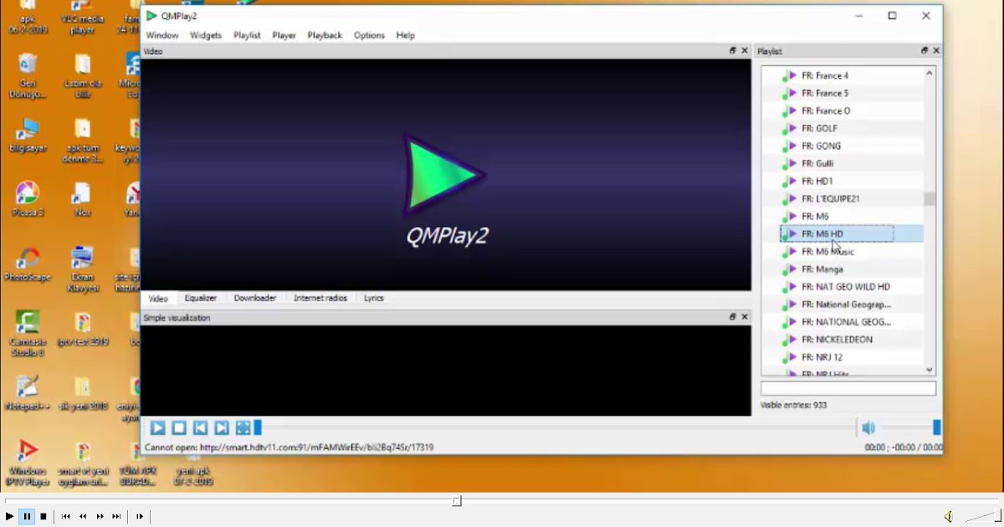Click rewind in outer player
Image resolution: width=1004 pixels, height=527 pixels.
click(83, 516)
